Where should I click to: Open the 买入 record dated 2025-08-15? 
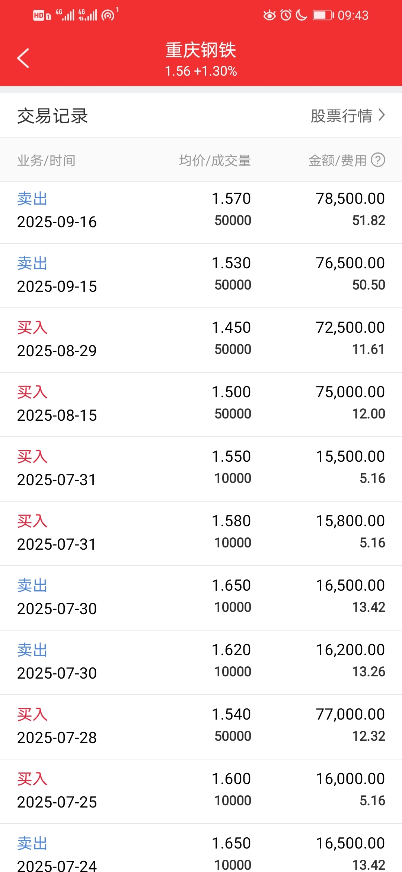[201, 405]
